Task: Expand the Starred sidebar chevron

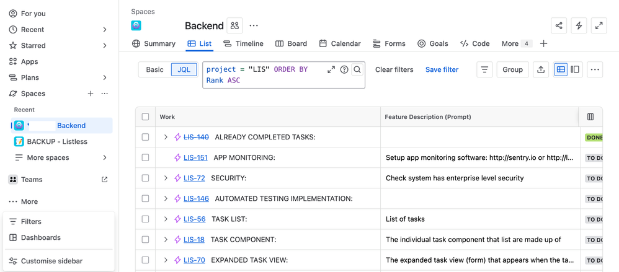Action: pos(105,46)
